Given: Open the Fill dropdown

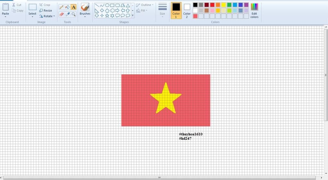Looking at the screenshot, I should point(142,11).
